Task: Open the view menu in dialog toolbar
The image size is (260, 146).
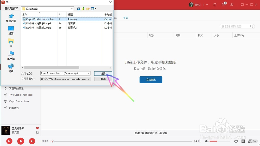Action: pos(94,9)
